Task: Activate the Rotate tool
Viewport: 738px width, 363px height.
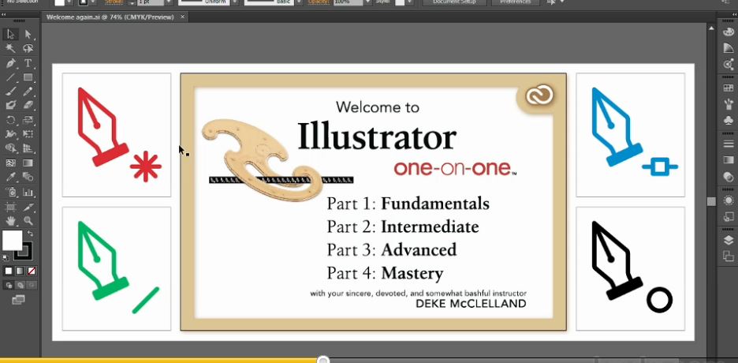Action: click(10, 120)
